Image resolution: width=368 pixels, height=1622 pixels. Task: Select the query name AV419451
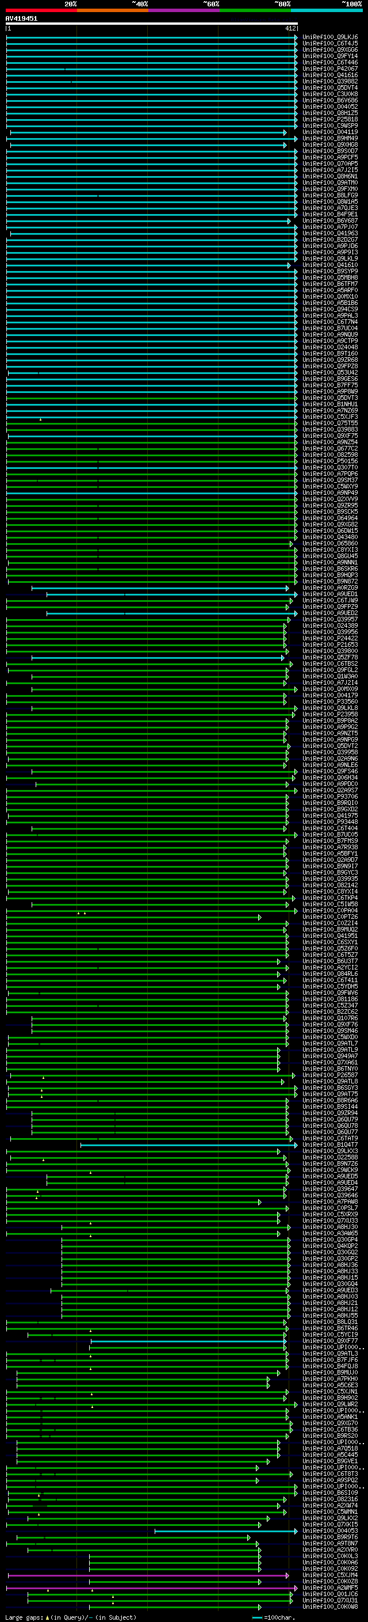21,19
